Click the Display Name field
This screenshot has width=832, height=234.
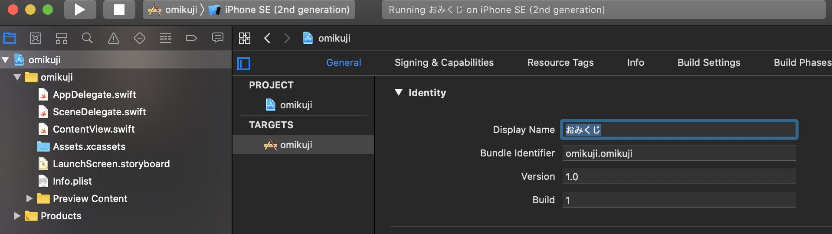tap(679, 130)
